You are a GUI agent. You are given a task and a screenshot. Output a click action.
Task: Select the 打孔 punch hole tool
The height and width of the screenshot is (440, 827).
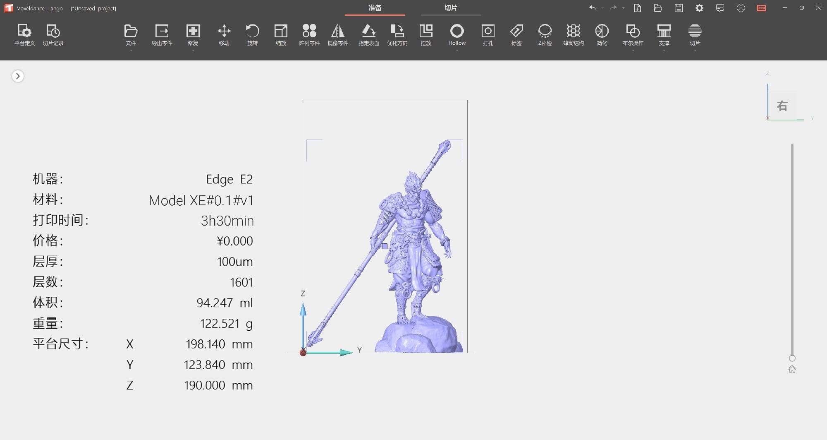(x=488, y=35)
